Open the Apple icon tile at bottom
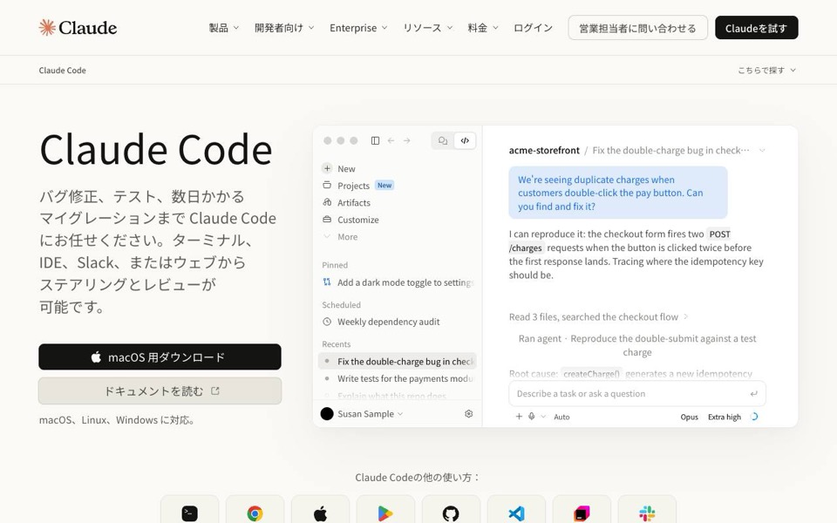This screenshot has height=523, width=837. point(320,510)
